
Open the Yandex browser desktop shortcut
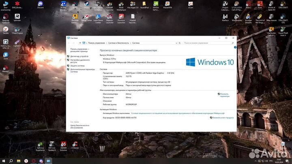tap(6, 30)
